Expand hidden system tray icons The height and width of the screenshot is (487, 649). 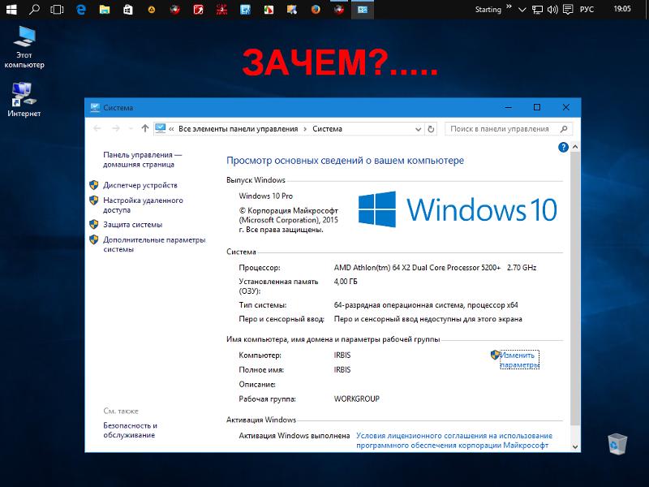522,10
